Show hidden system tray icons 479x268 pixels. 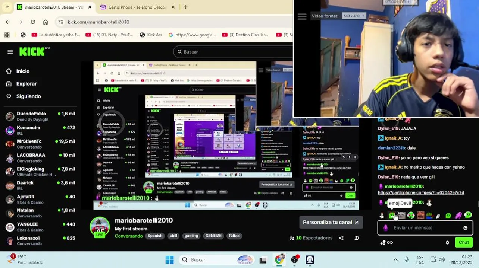click(x=395, y=260)
